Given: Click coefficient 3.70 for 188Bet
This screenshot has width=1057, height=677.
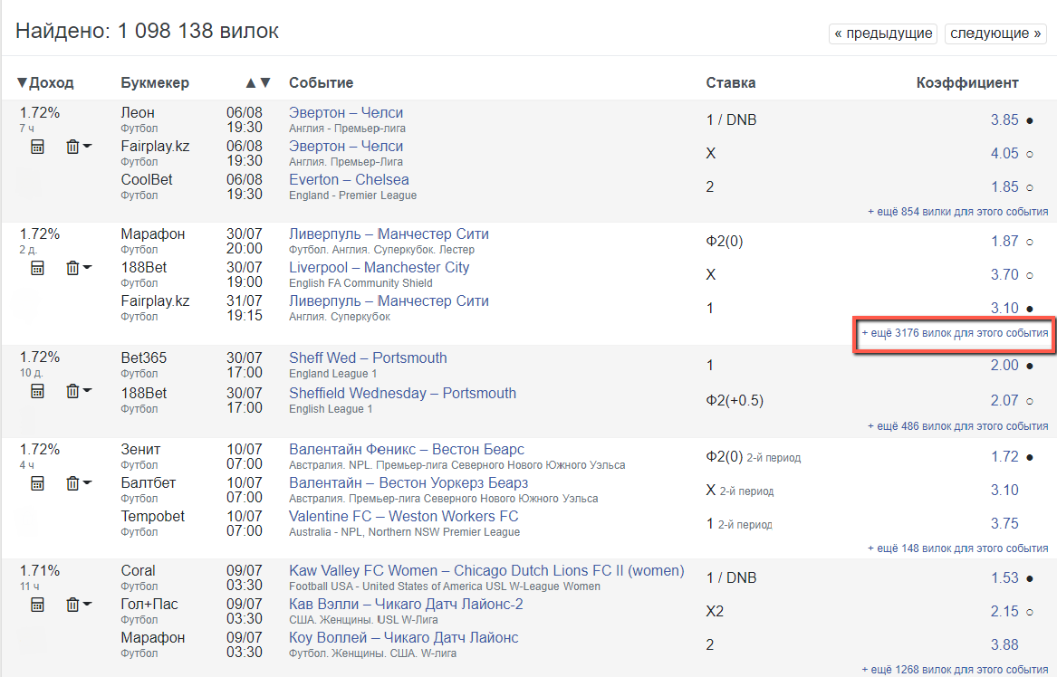Looking at the screenshot, I should [x=1004, y=275].
